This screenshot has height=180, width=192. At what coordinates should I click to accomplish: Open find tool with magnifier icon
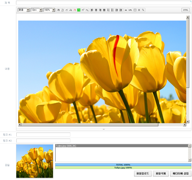tap(143, 10)
